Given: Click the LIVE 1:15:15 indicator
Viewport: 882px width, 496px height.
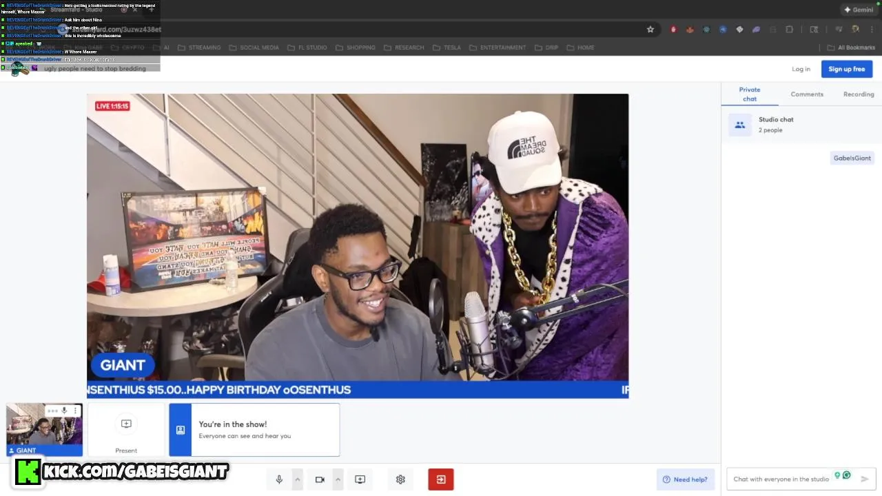Looking at the screenshot, I should click(112, 106).
